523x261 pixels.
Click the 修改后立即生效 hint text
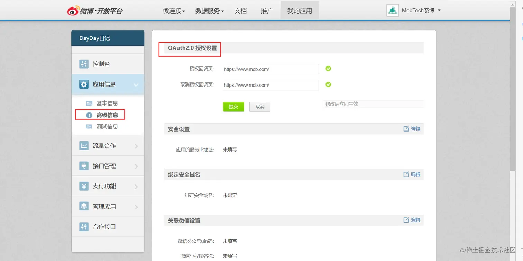tap(342, 104)
